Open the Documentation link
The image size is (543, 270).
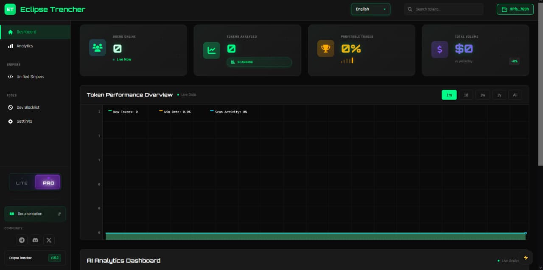pos(35,214)
